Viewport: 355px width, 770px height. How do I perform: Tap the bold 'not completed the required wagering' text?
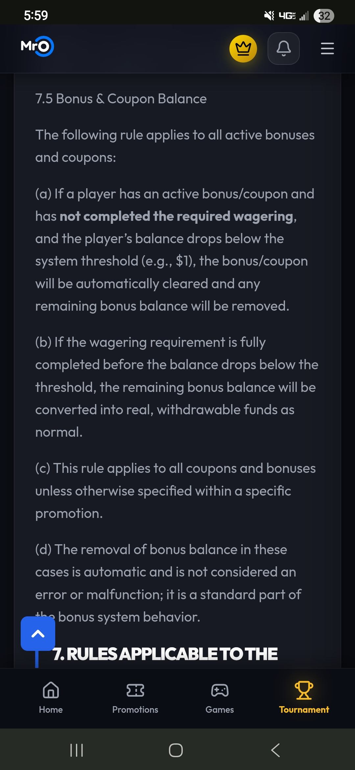[177, 216]
